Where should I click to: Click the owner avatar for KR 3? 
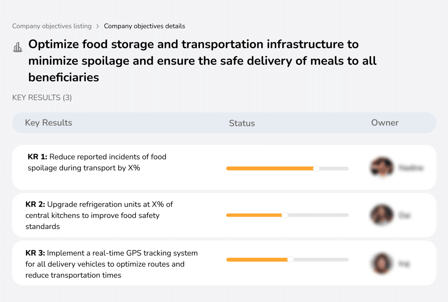click(381, 263)
